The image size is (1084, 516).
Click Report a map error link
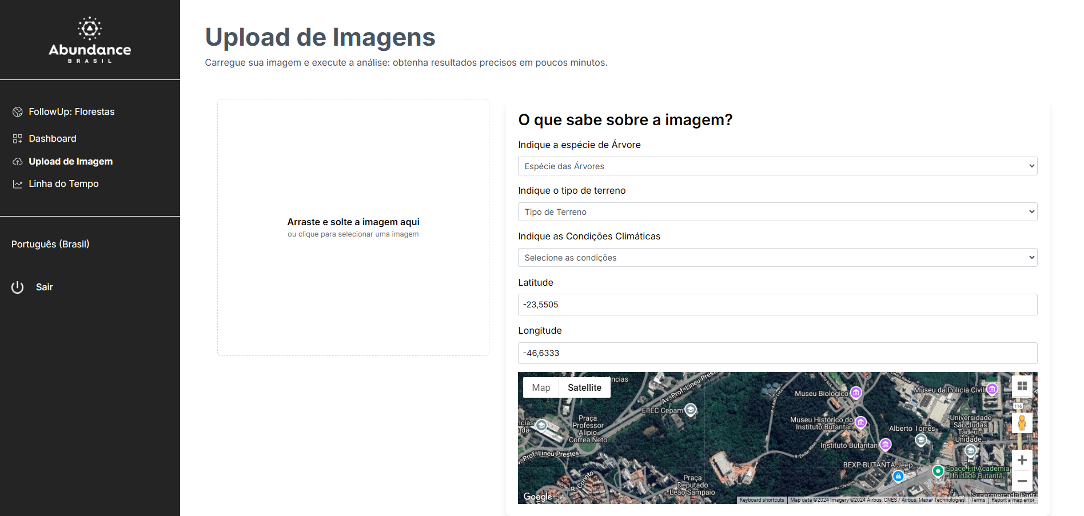(x=1013, y=500)
